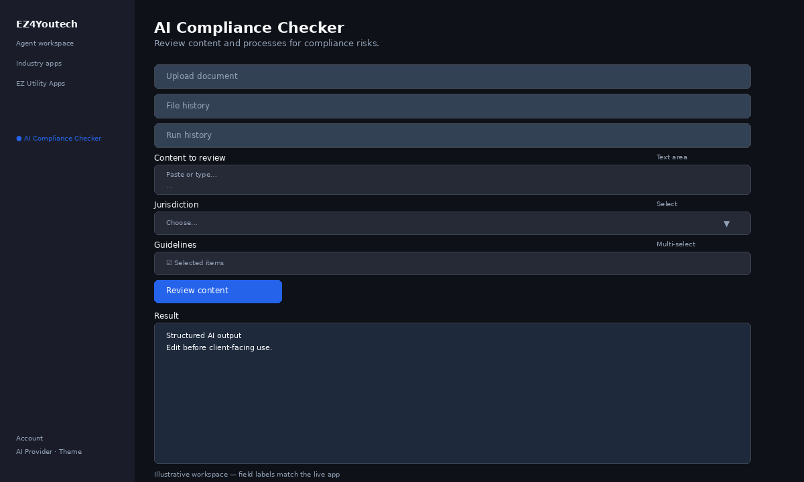Go to Industry apps in sidebar

[39, 64]
